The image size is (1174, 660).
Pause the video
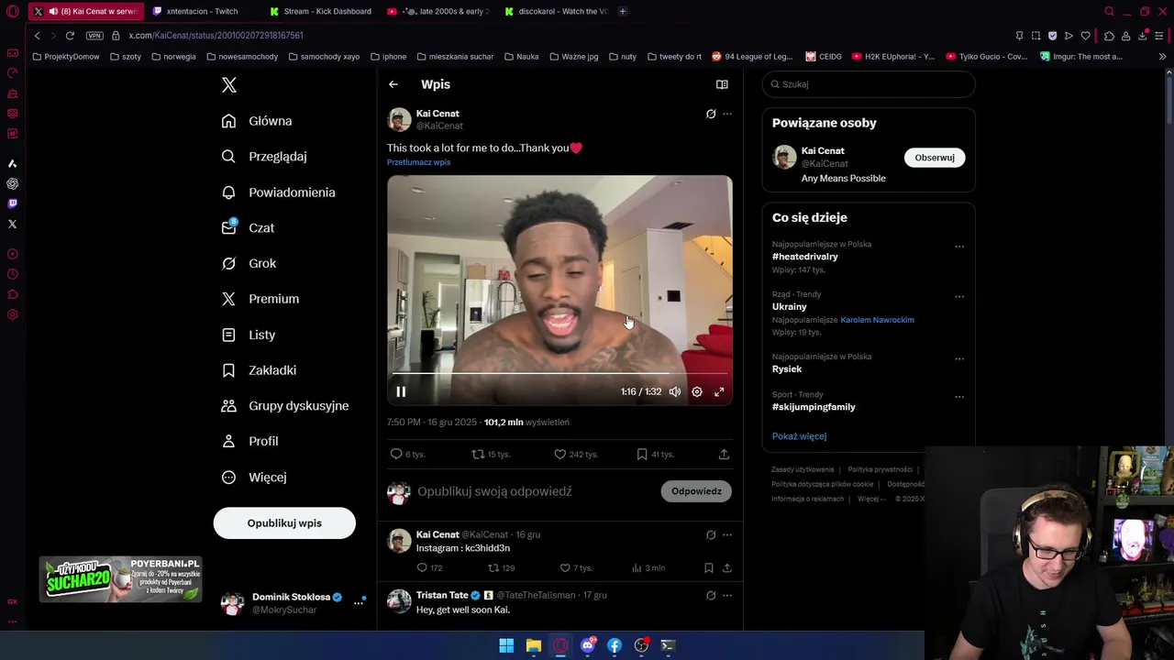point(401,391)
